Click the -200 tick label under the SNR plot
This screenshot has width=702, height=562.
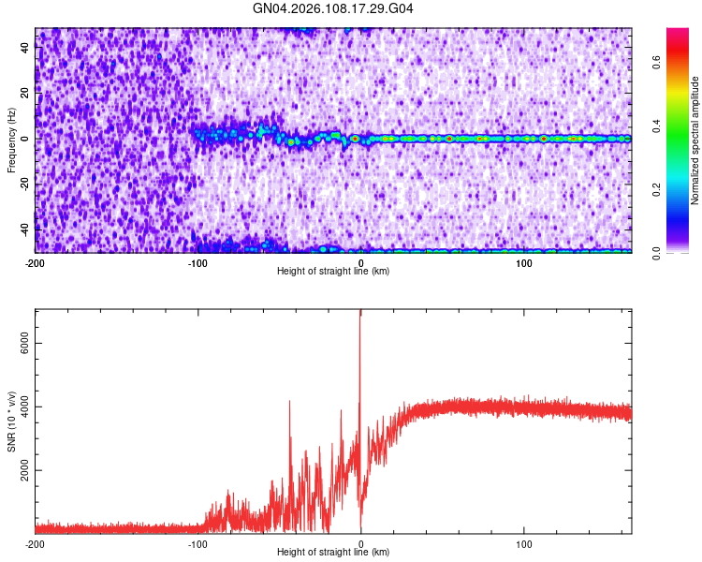[35, 544]
